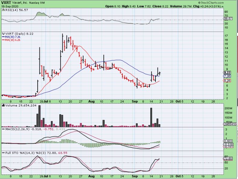The height and width of the screenshot is (179, 238).
Task: Click the High 8.43 quote value
Action: (x=129, y=6)
